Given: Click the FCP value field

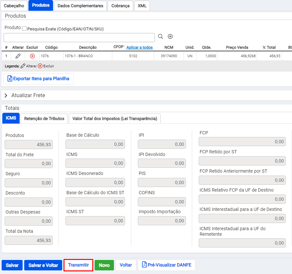Looking at the screenshot, I should click(x=242, y=142).
